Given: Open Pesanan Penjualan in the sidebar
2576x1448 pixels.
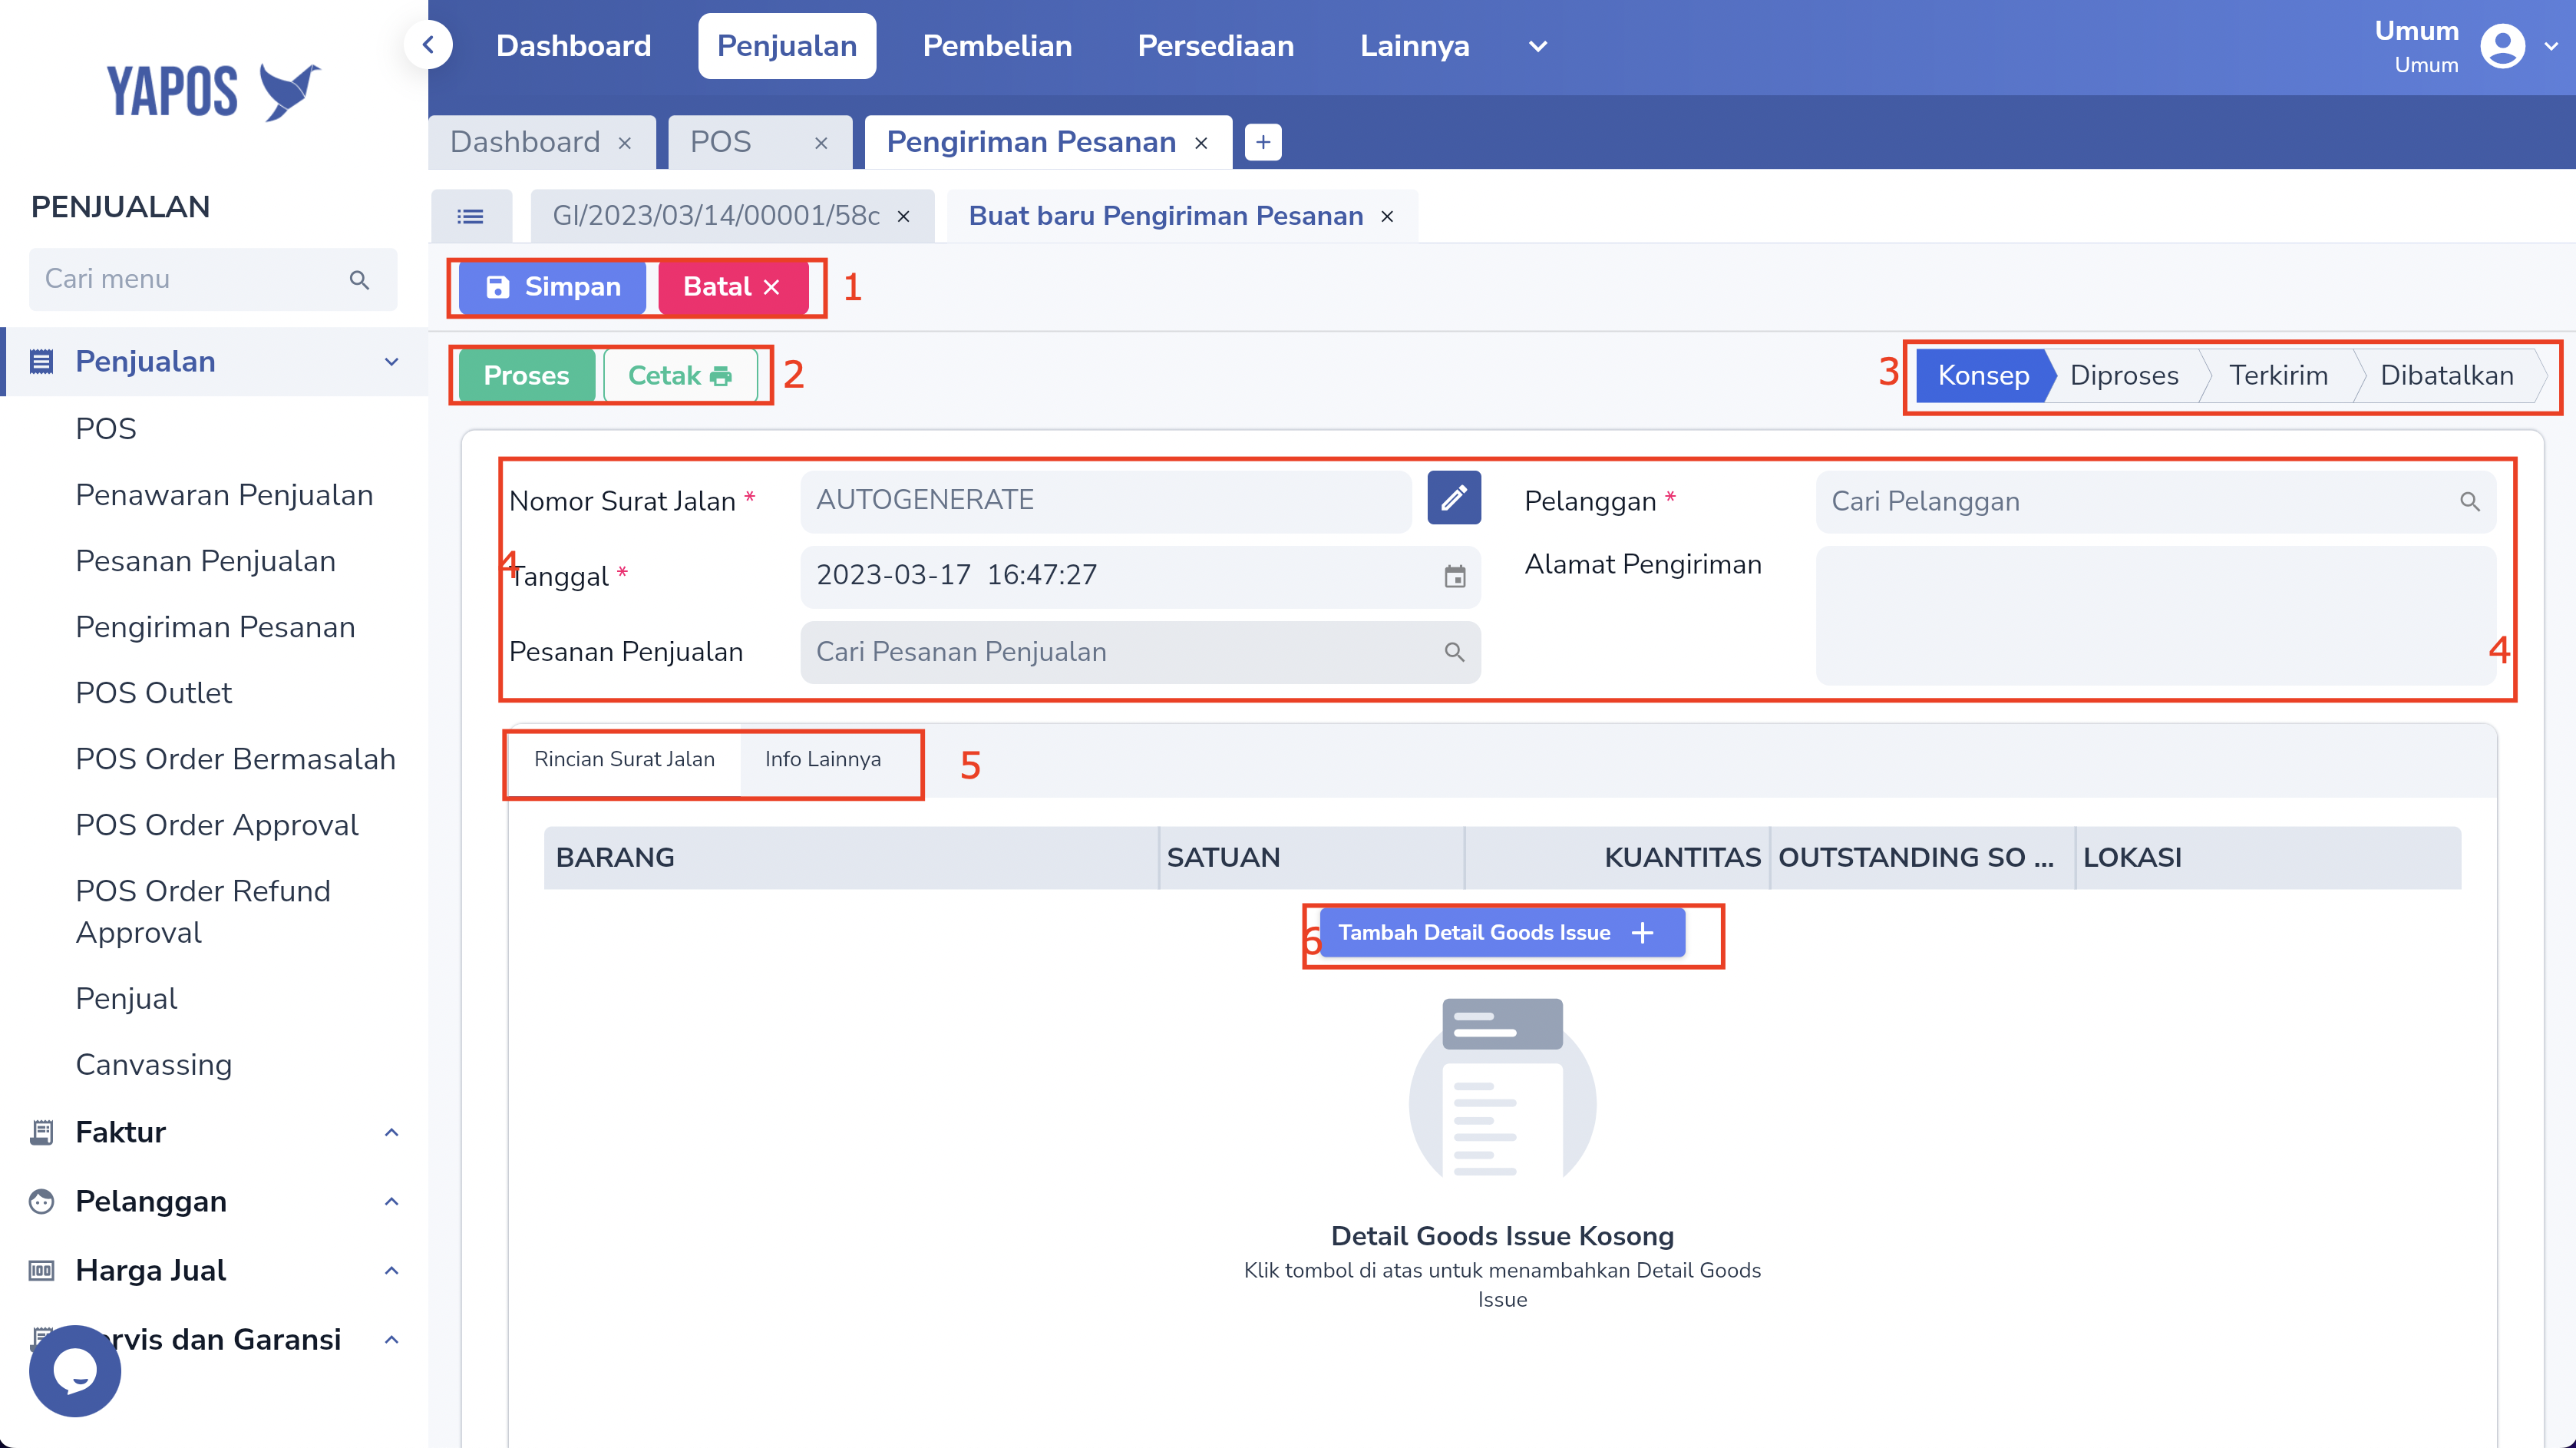Looking at the screenshot, I should 205,561.
